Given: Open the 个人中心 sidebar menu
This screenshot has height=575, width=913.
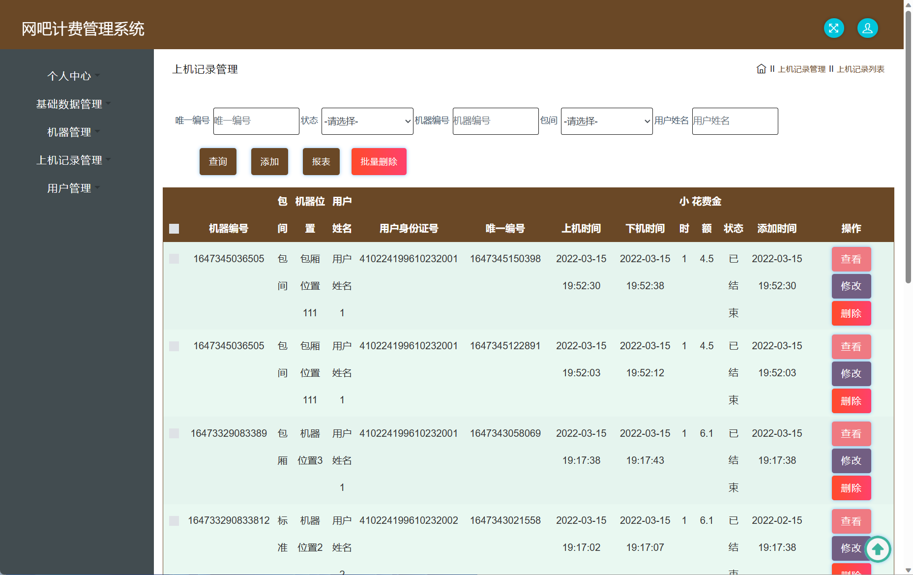Looking at the screenshot, I should tap(69, 76).
